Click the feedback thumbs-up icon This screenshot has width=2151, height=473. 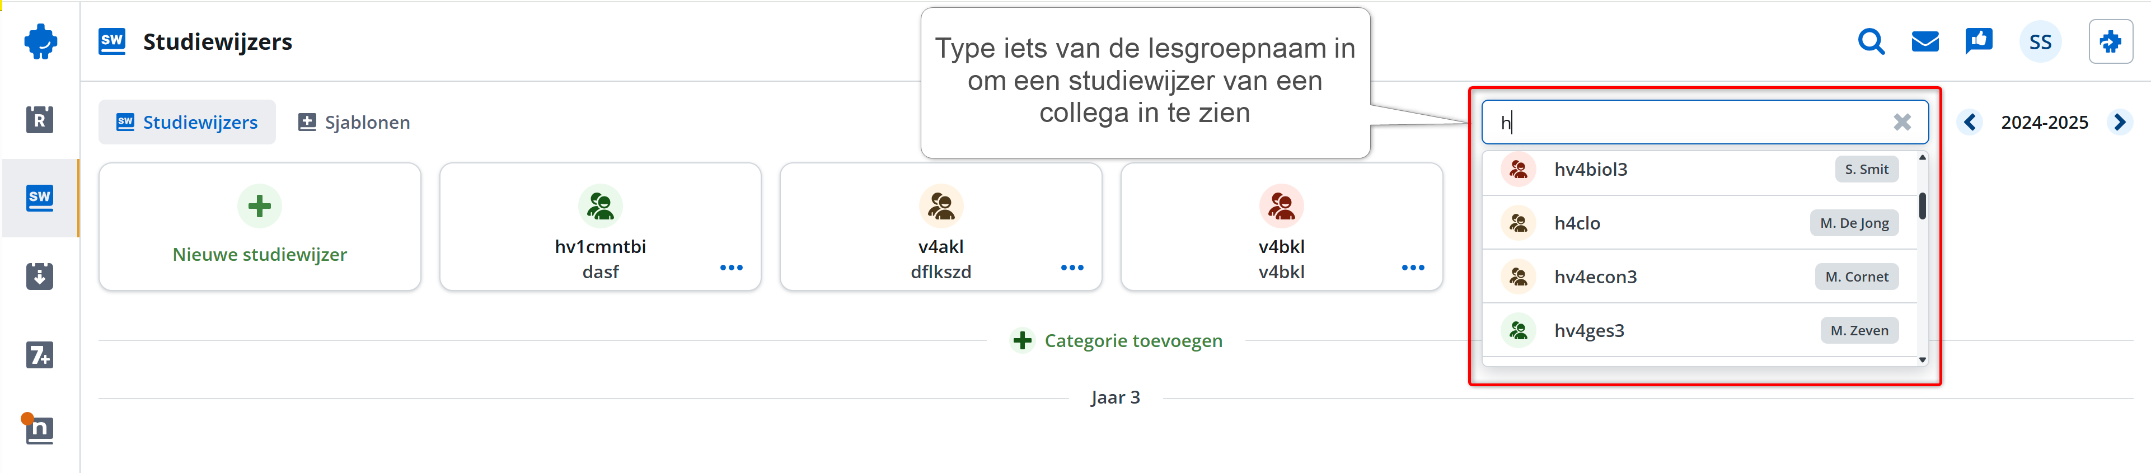pos(1978,41)
